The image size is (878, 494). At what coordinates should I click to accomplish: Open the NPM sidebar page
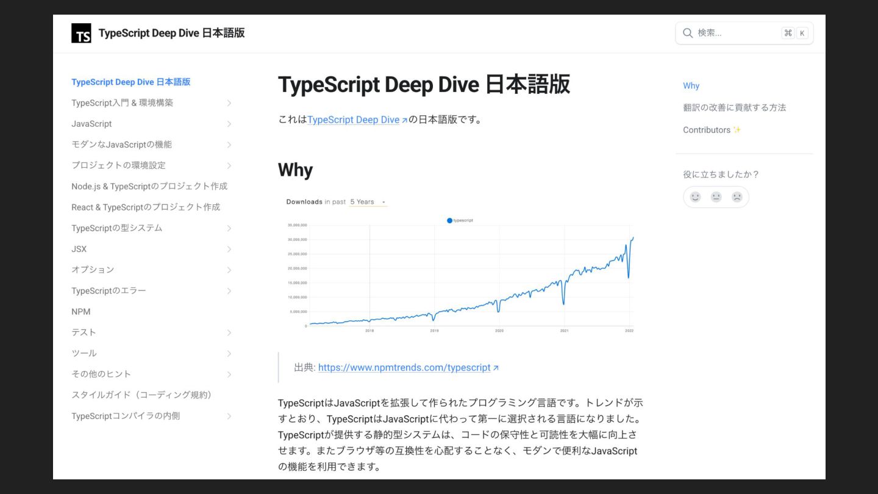tap(80, 312)
